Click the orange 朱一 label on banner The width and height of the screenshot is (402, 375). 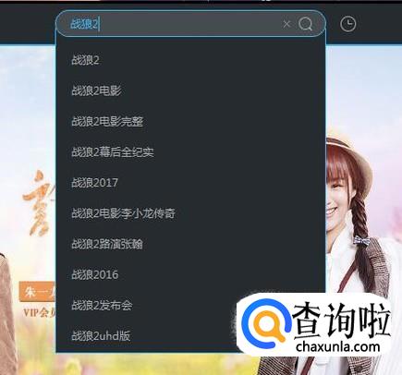(37, 291)
